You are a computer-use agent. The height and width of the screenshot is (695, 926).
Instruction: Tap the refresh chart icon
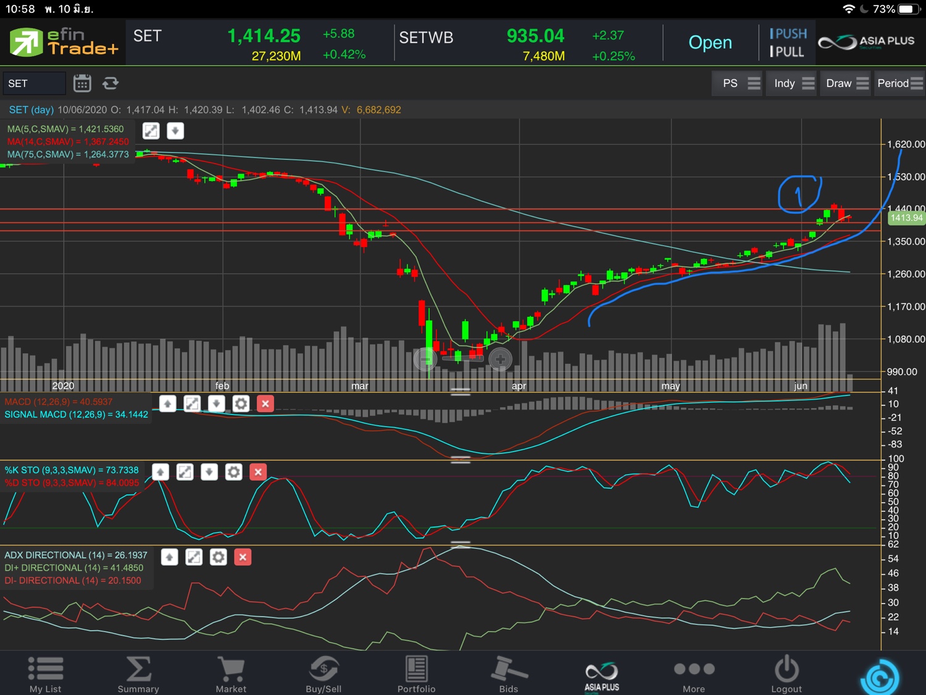111,83
